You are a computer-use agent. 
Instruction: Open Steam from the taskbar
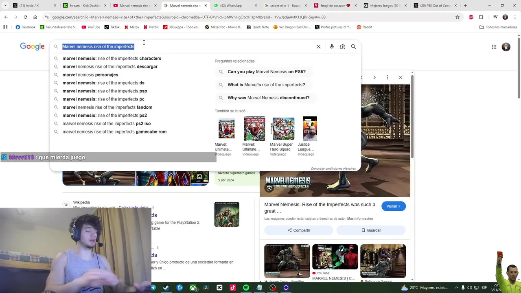(166, 288)
